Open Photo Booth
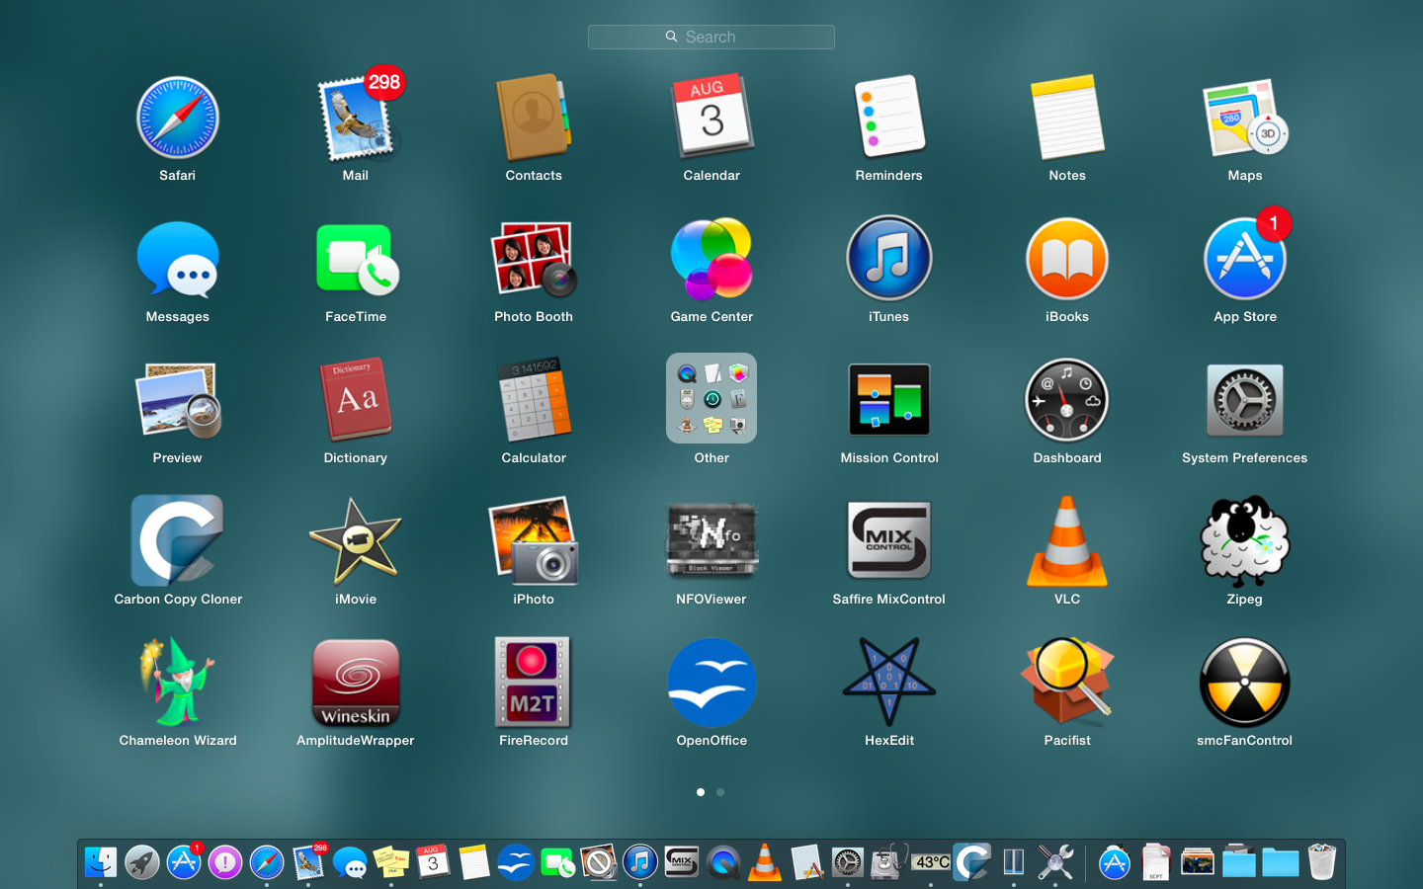The width and height of the screenshot is (1423, 889). pos(534,260)
